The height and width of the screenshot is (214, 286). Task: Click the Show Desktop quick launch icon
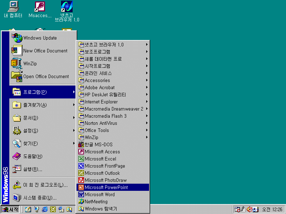(28, 210)
